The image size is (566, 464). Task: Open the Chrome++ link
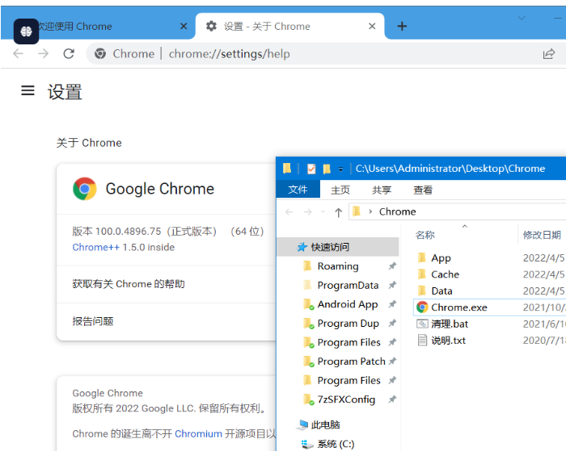point(95,248)
